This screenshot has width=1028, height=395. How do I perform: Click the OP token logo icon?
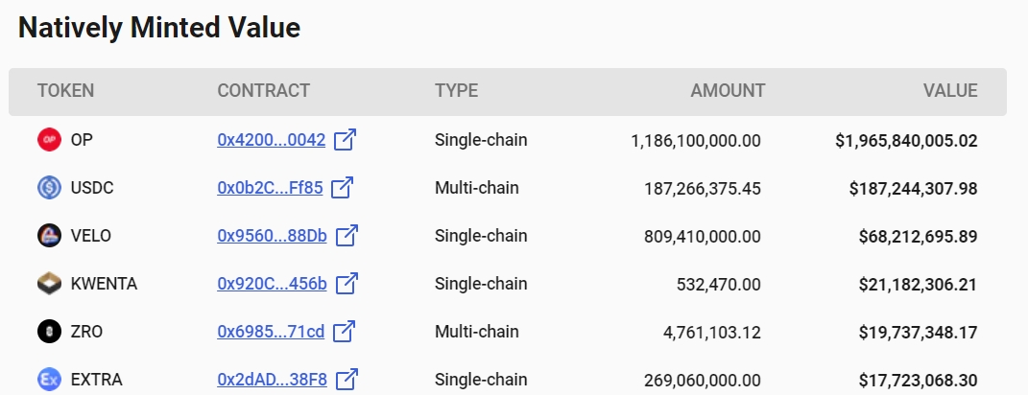click(49, 140)
